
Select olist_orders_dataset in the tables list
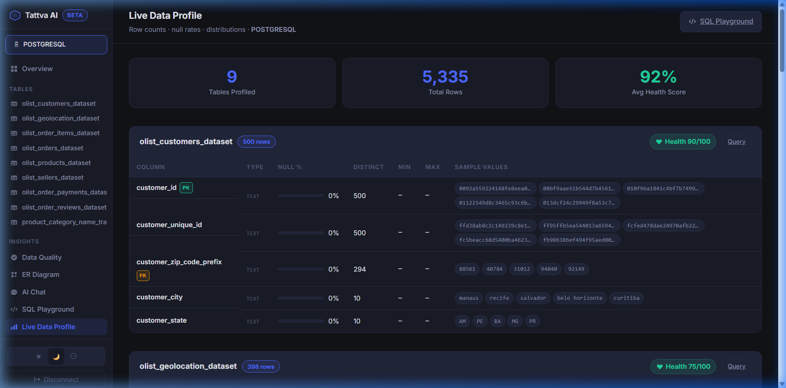(x=52, y=148)
